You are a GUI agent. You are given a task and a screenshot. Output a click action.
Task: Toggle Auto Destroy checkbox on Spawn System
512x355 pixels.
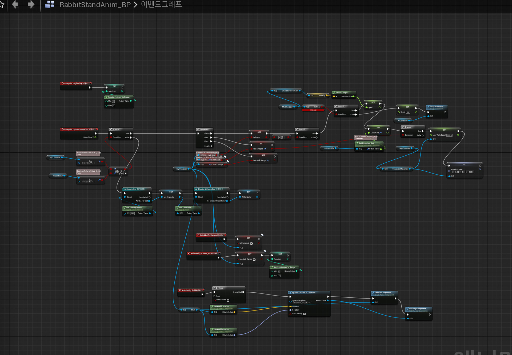(x=304, y=314)
